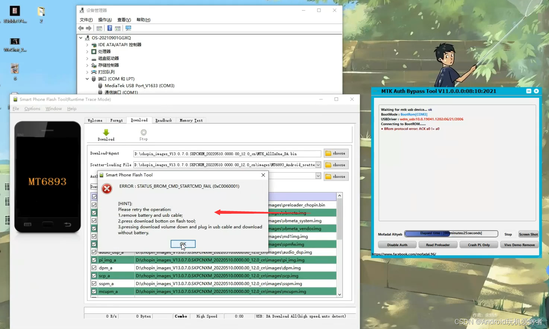This screenshot has width=549, height=329.
Task: Select the IDE ATA/ATAPI controller icon
Action: pyautogui.click(x=94, y=45)
